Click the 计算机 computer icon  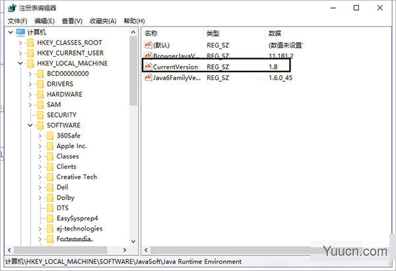coord(20,32)
